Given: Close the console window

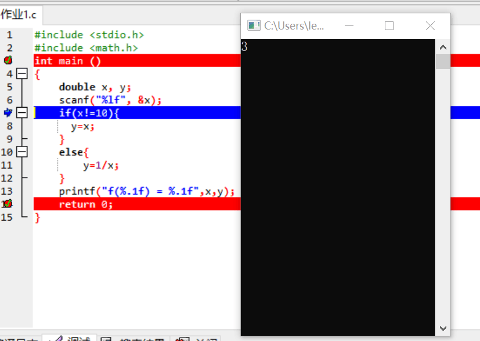Looking at the screenshot, I should coord(430,26).
